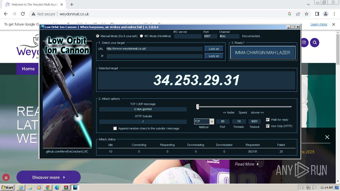The width and height of the screenshot is (340, 191).
Task: Open the Home menu on Weydon site
Action: click(x=28, y=69)
